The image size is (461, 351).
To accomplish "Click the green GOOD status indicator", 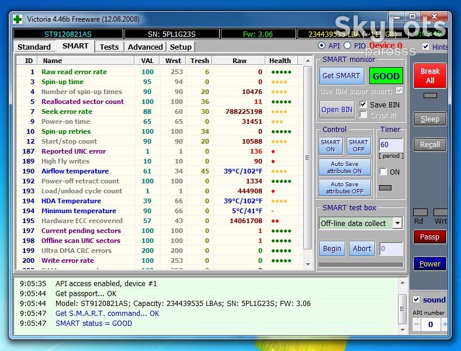I will click(x=386, y=76).
